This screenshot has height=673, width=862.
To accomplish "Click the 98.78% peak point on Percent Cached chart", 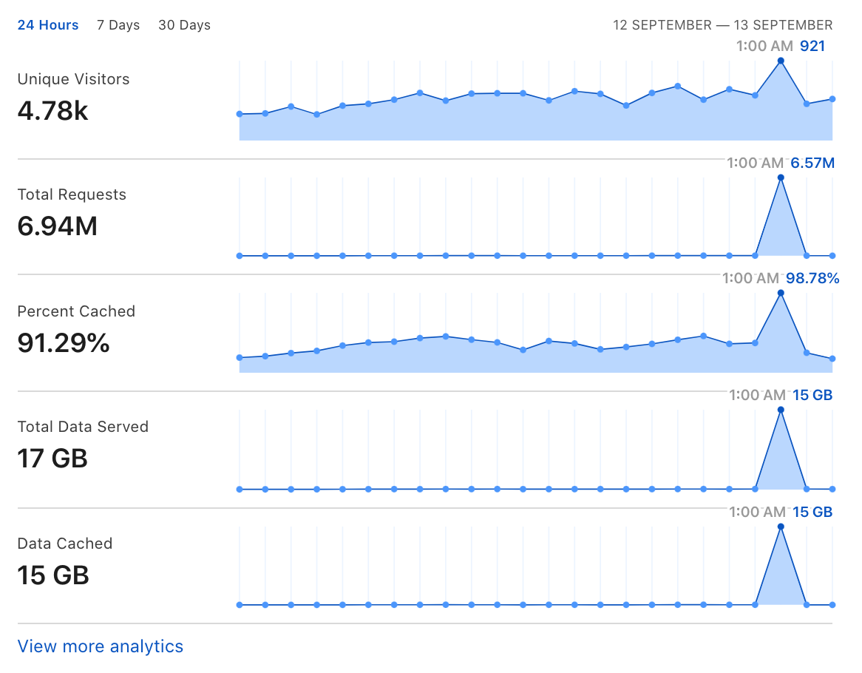I will coord(781,293).
